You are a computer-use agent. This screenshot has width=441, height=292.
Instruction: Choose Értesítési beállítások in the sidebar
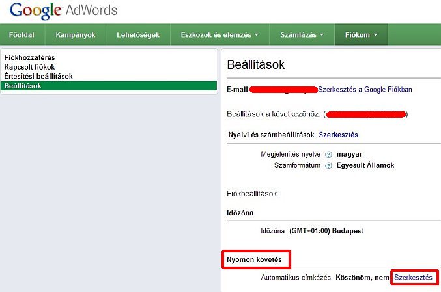(38, 76)
